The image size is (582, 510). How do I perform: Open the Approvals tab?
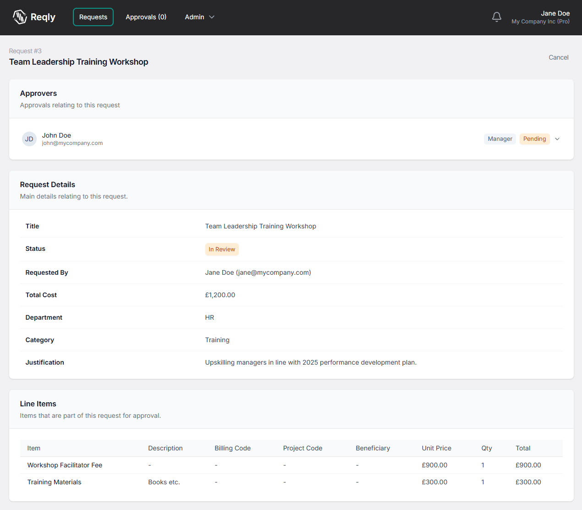pos(146,17)
